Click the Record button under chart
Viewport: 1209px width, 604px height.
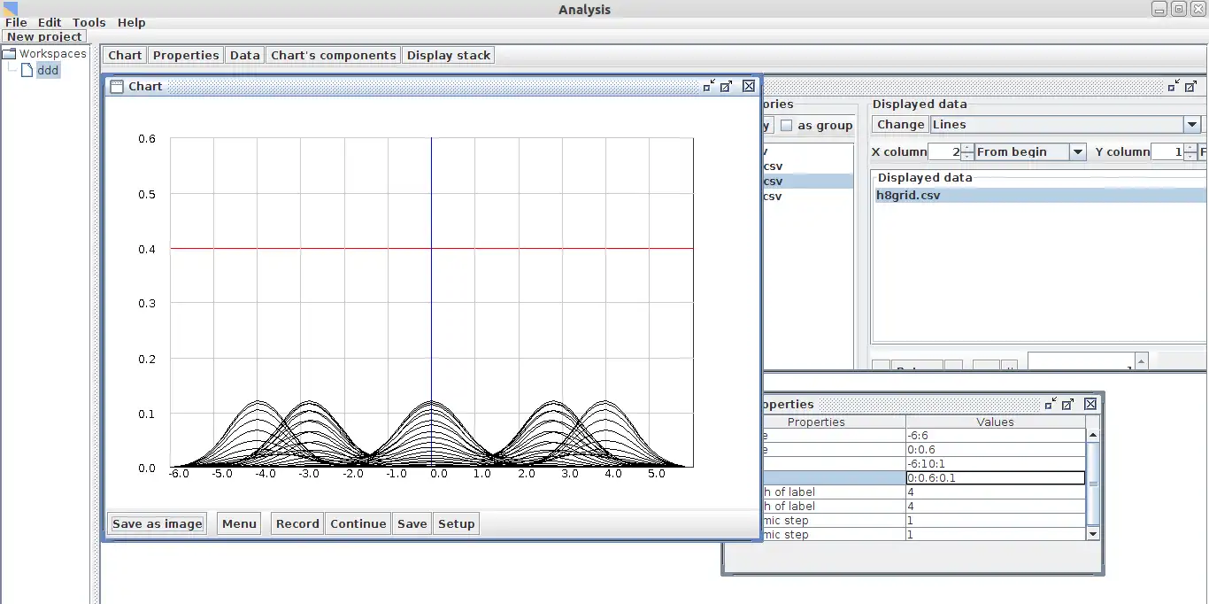click(297, 523)
